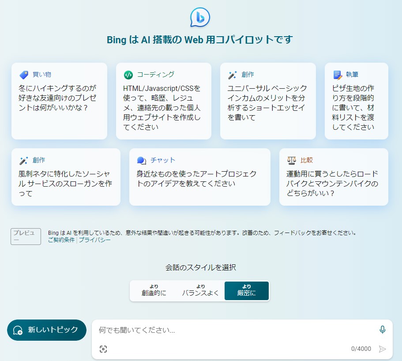Image resolution: width=402 pixels, height=361 pixels.
Task: Click the image search camera icon
Action: pos(103,349)
